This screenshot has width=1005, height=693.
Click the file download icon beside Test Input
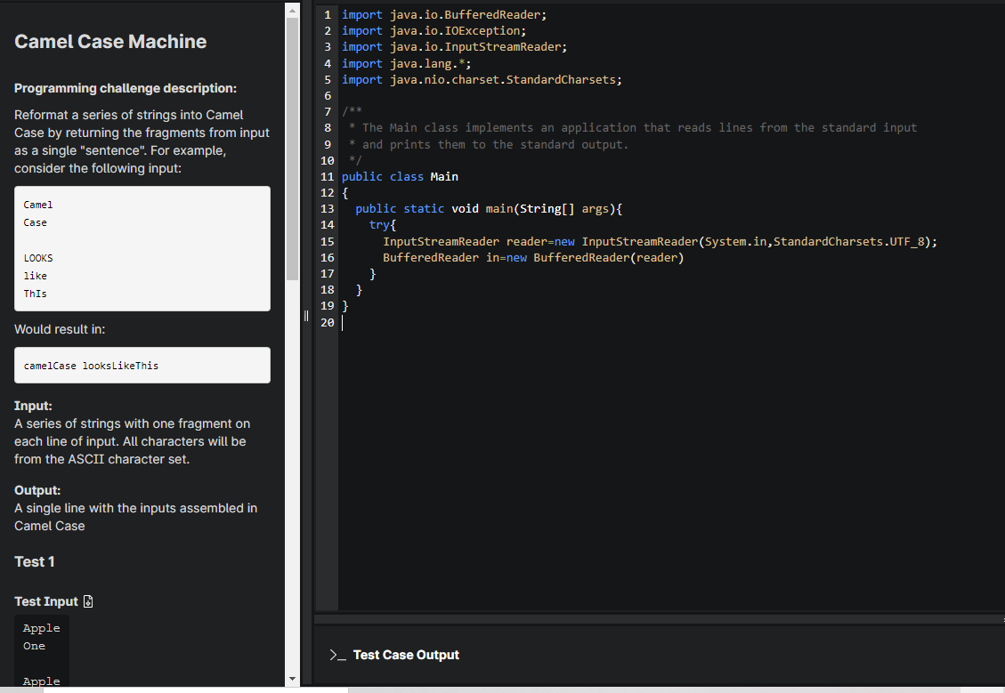87,600
